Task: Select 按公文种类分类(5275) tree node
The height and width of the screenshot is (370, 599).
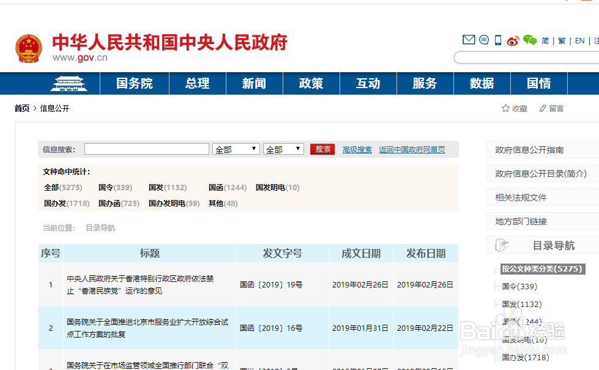Action: (542, 269)
